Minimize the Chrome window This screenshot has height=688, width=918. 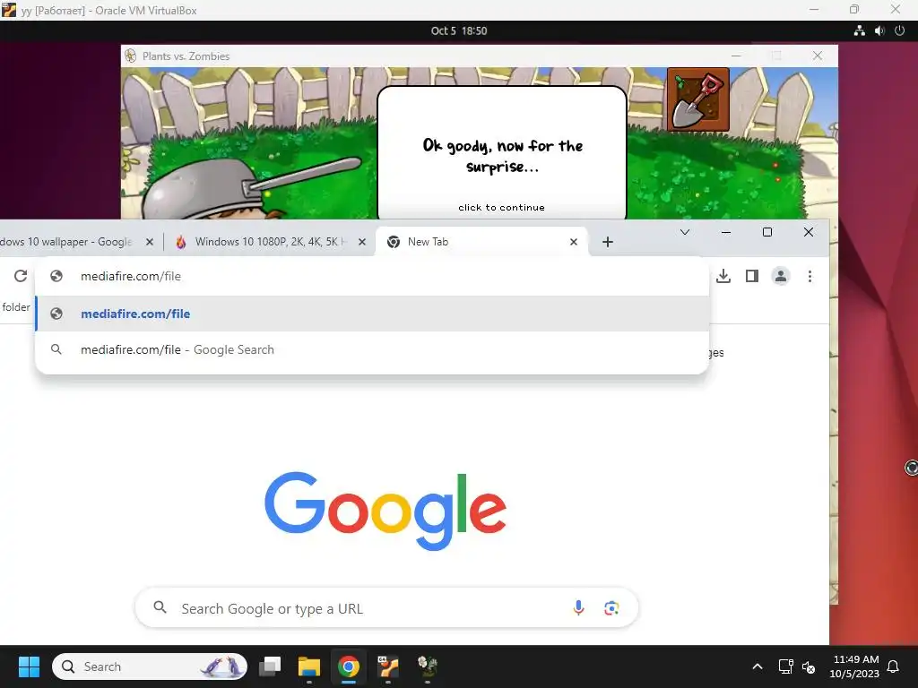pyautogui.click(x=726, y=232)
